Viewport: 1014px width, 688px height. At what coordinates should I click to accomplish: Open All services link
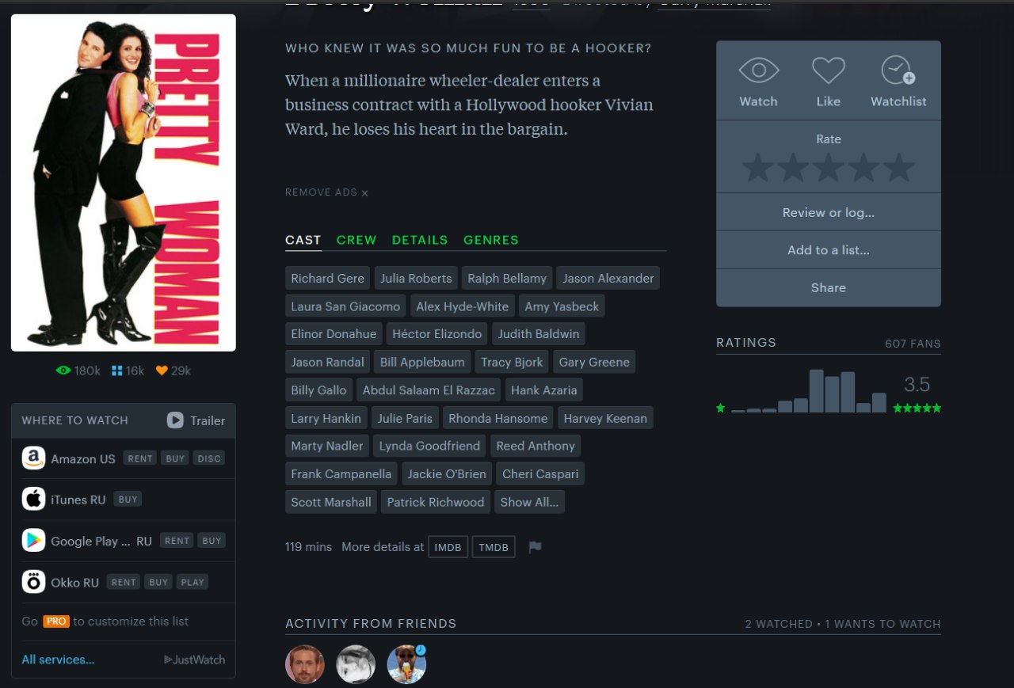tap(58, 659)
